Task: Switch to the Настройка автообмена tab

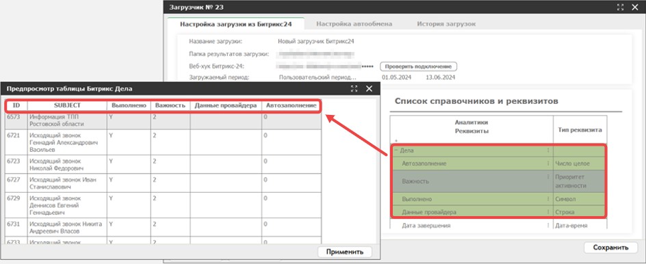Action: click(x=354, y=24)
